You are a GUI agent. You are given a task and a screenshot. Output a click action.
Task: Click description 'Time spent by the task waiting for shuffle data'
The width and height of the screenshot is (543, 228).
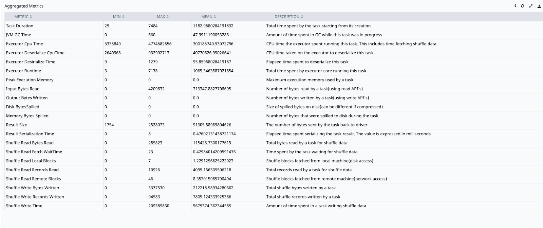tap(312, 152)
